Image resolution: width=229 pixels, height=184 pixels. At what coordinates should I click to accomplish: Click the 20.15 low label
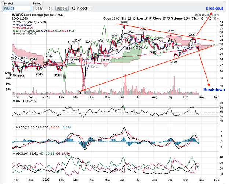(x=39, y=74)
